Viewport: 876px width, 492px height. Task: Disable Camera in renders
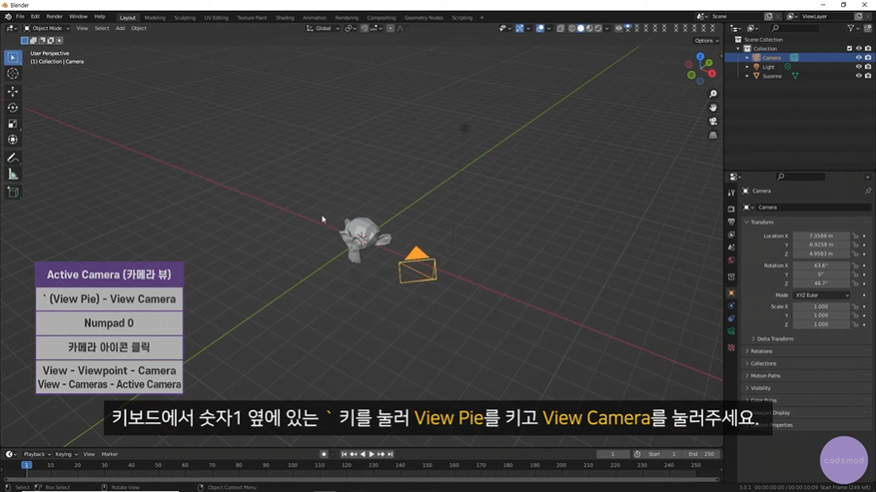tap(867, 57)
